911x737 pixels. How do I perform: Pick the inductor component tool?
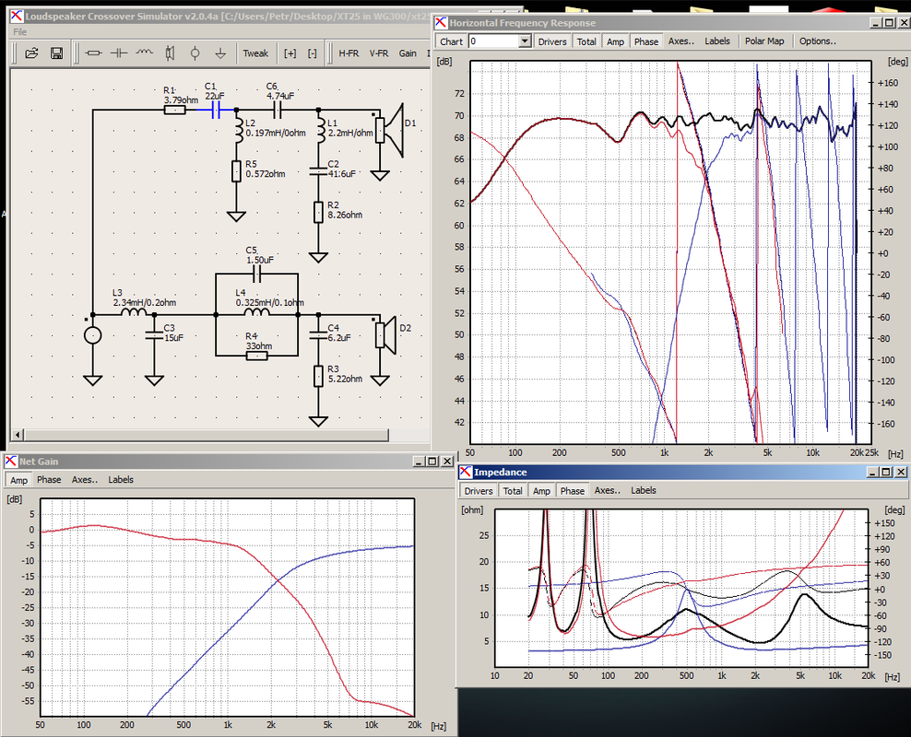[x=144, y=53]
